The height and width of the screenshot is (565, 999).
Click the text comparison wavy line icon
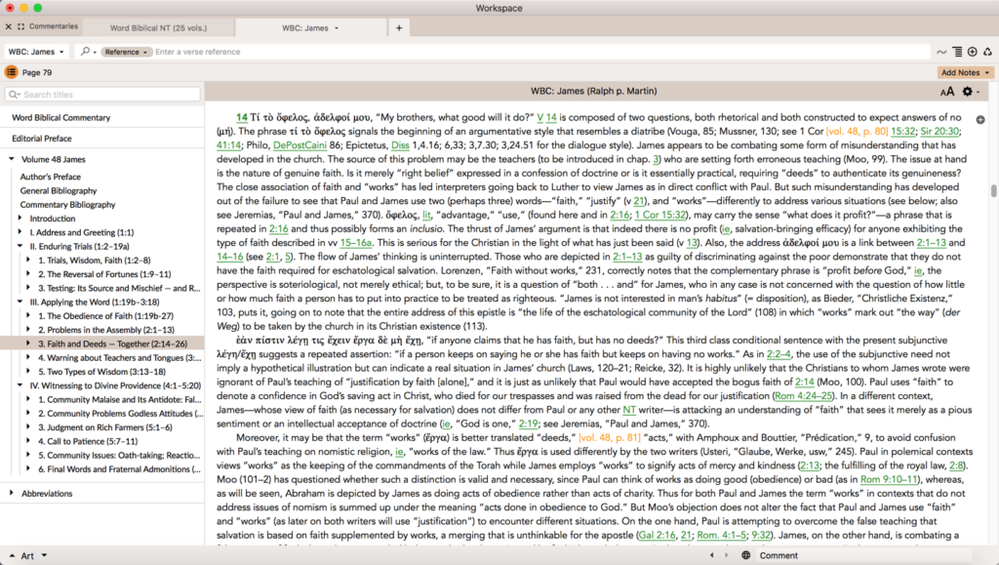pyautogui.click(x=941, y=51)
